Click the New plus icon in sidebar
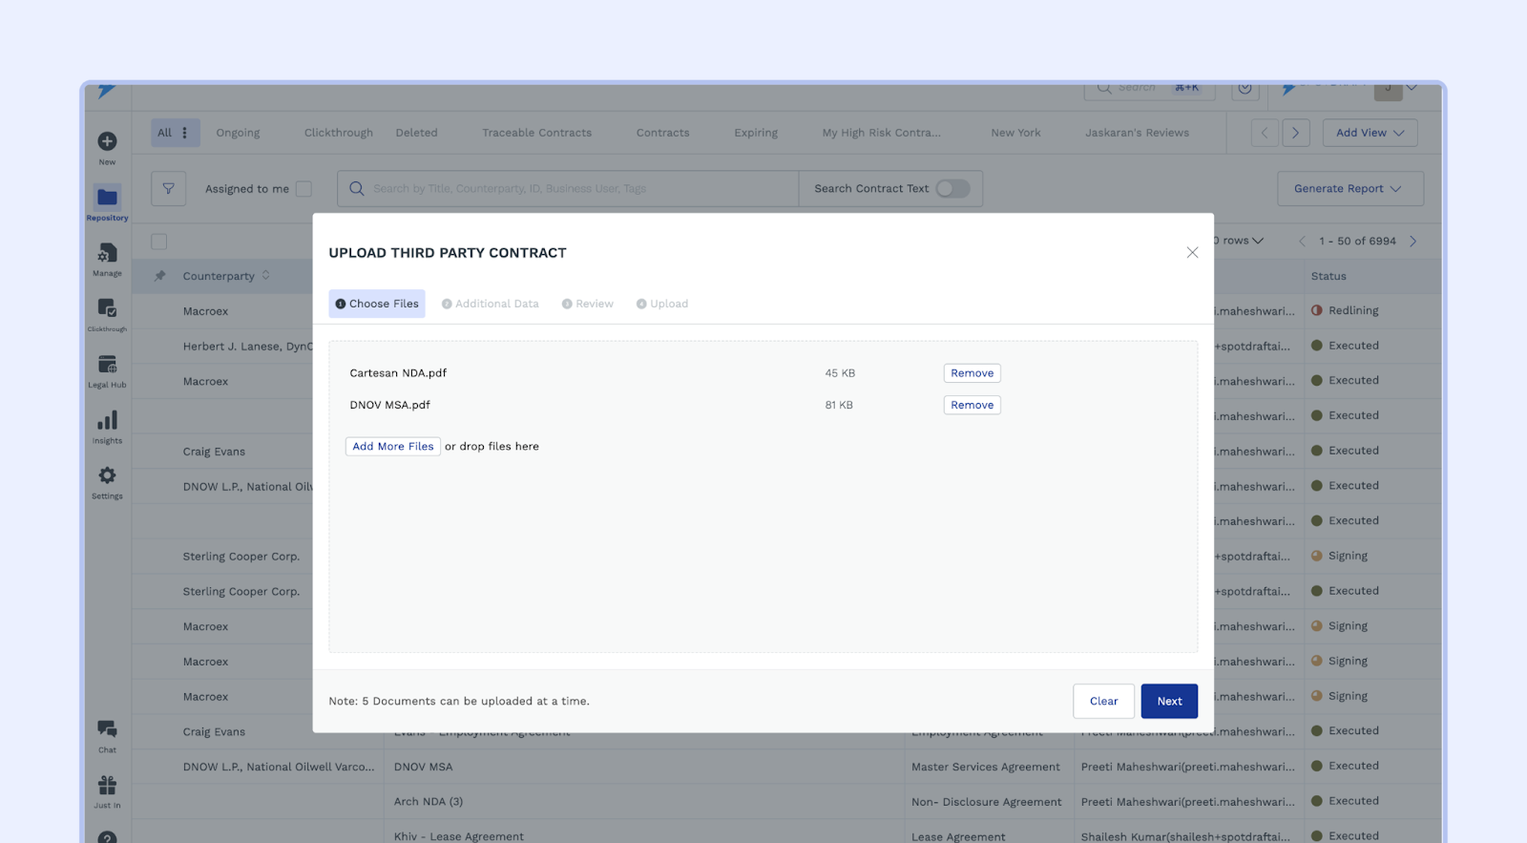Image resolution: width=1527 pixels, height=843 pixels. pyautogui.click(x=107, y=142)
